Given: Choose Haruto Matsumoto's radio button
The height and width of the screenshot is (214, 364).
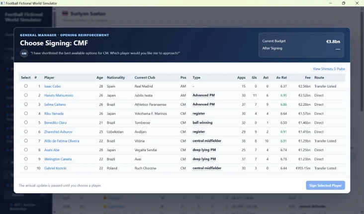Looking at the screenshot, I should (26, 95).
